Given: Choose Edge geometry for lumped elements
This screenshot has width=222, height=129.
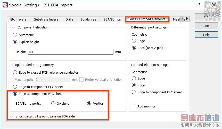Looking at the screenshot, I should pyautogui.click(x=134, y=78).
